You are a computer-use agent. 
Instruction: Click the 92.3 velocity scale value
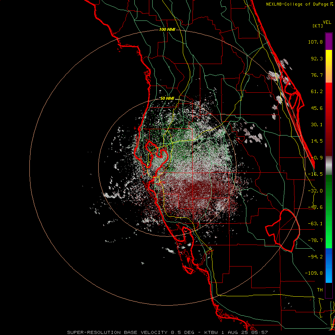[x=317, y=58]
